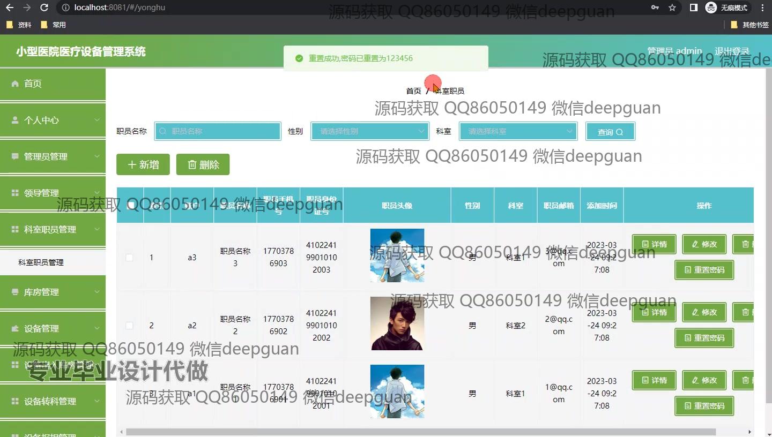Click the search icon inside 职员名称 field
The image size is (772, 437).
point(163,131)
